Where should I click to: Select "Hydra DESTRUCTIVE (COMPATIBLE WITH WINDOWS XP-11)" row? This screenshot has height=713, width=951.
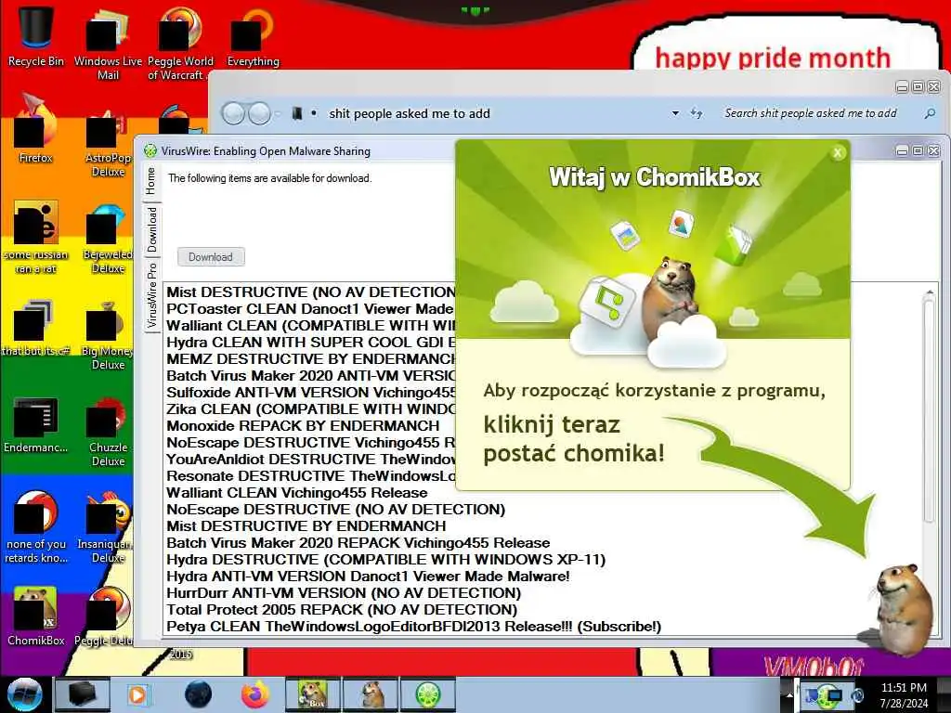386,559
